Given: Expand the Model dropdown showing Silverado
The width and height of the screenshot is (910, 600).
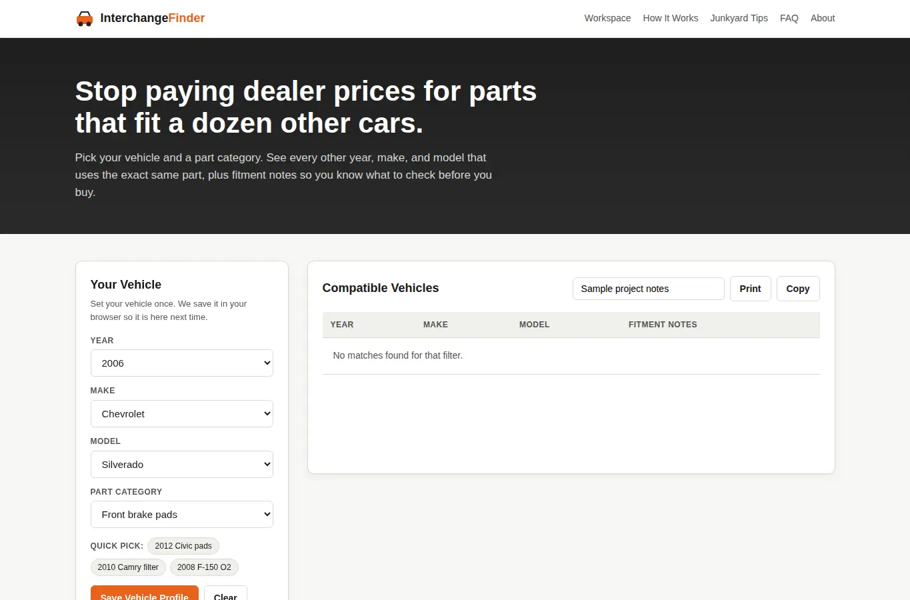Looking at the screenshot, I should (x=182, y=465).
